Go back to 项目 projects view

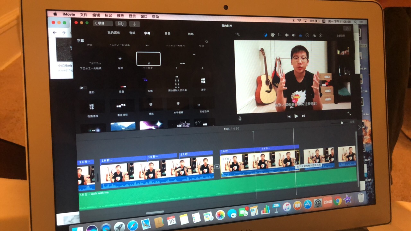tap(103, 23)
